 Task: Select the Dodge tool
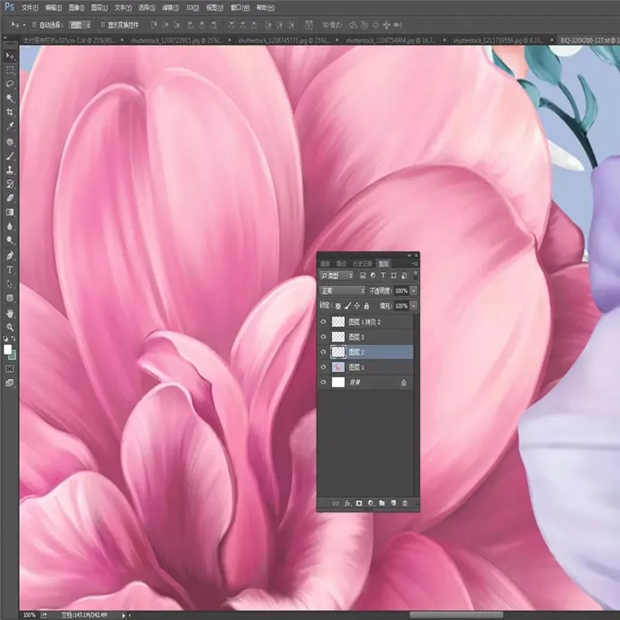(x=10, y=240)
